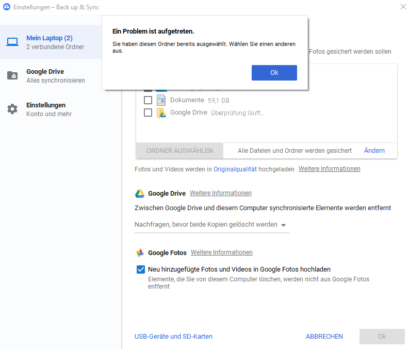Check the Dokumente folder checkbox

tap(148, 100)
